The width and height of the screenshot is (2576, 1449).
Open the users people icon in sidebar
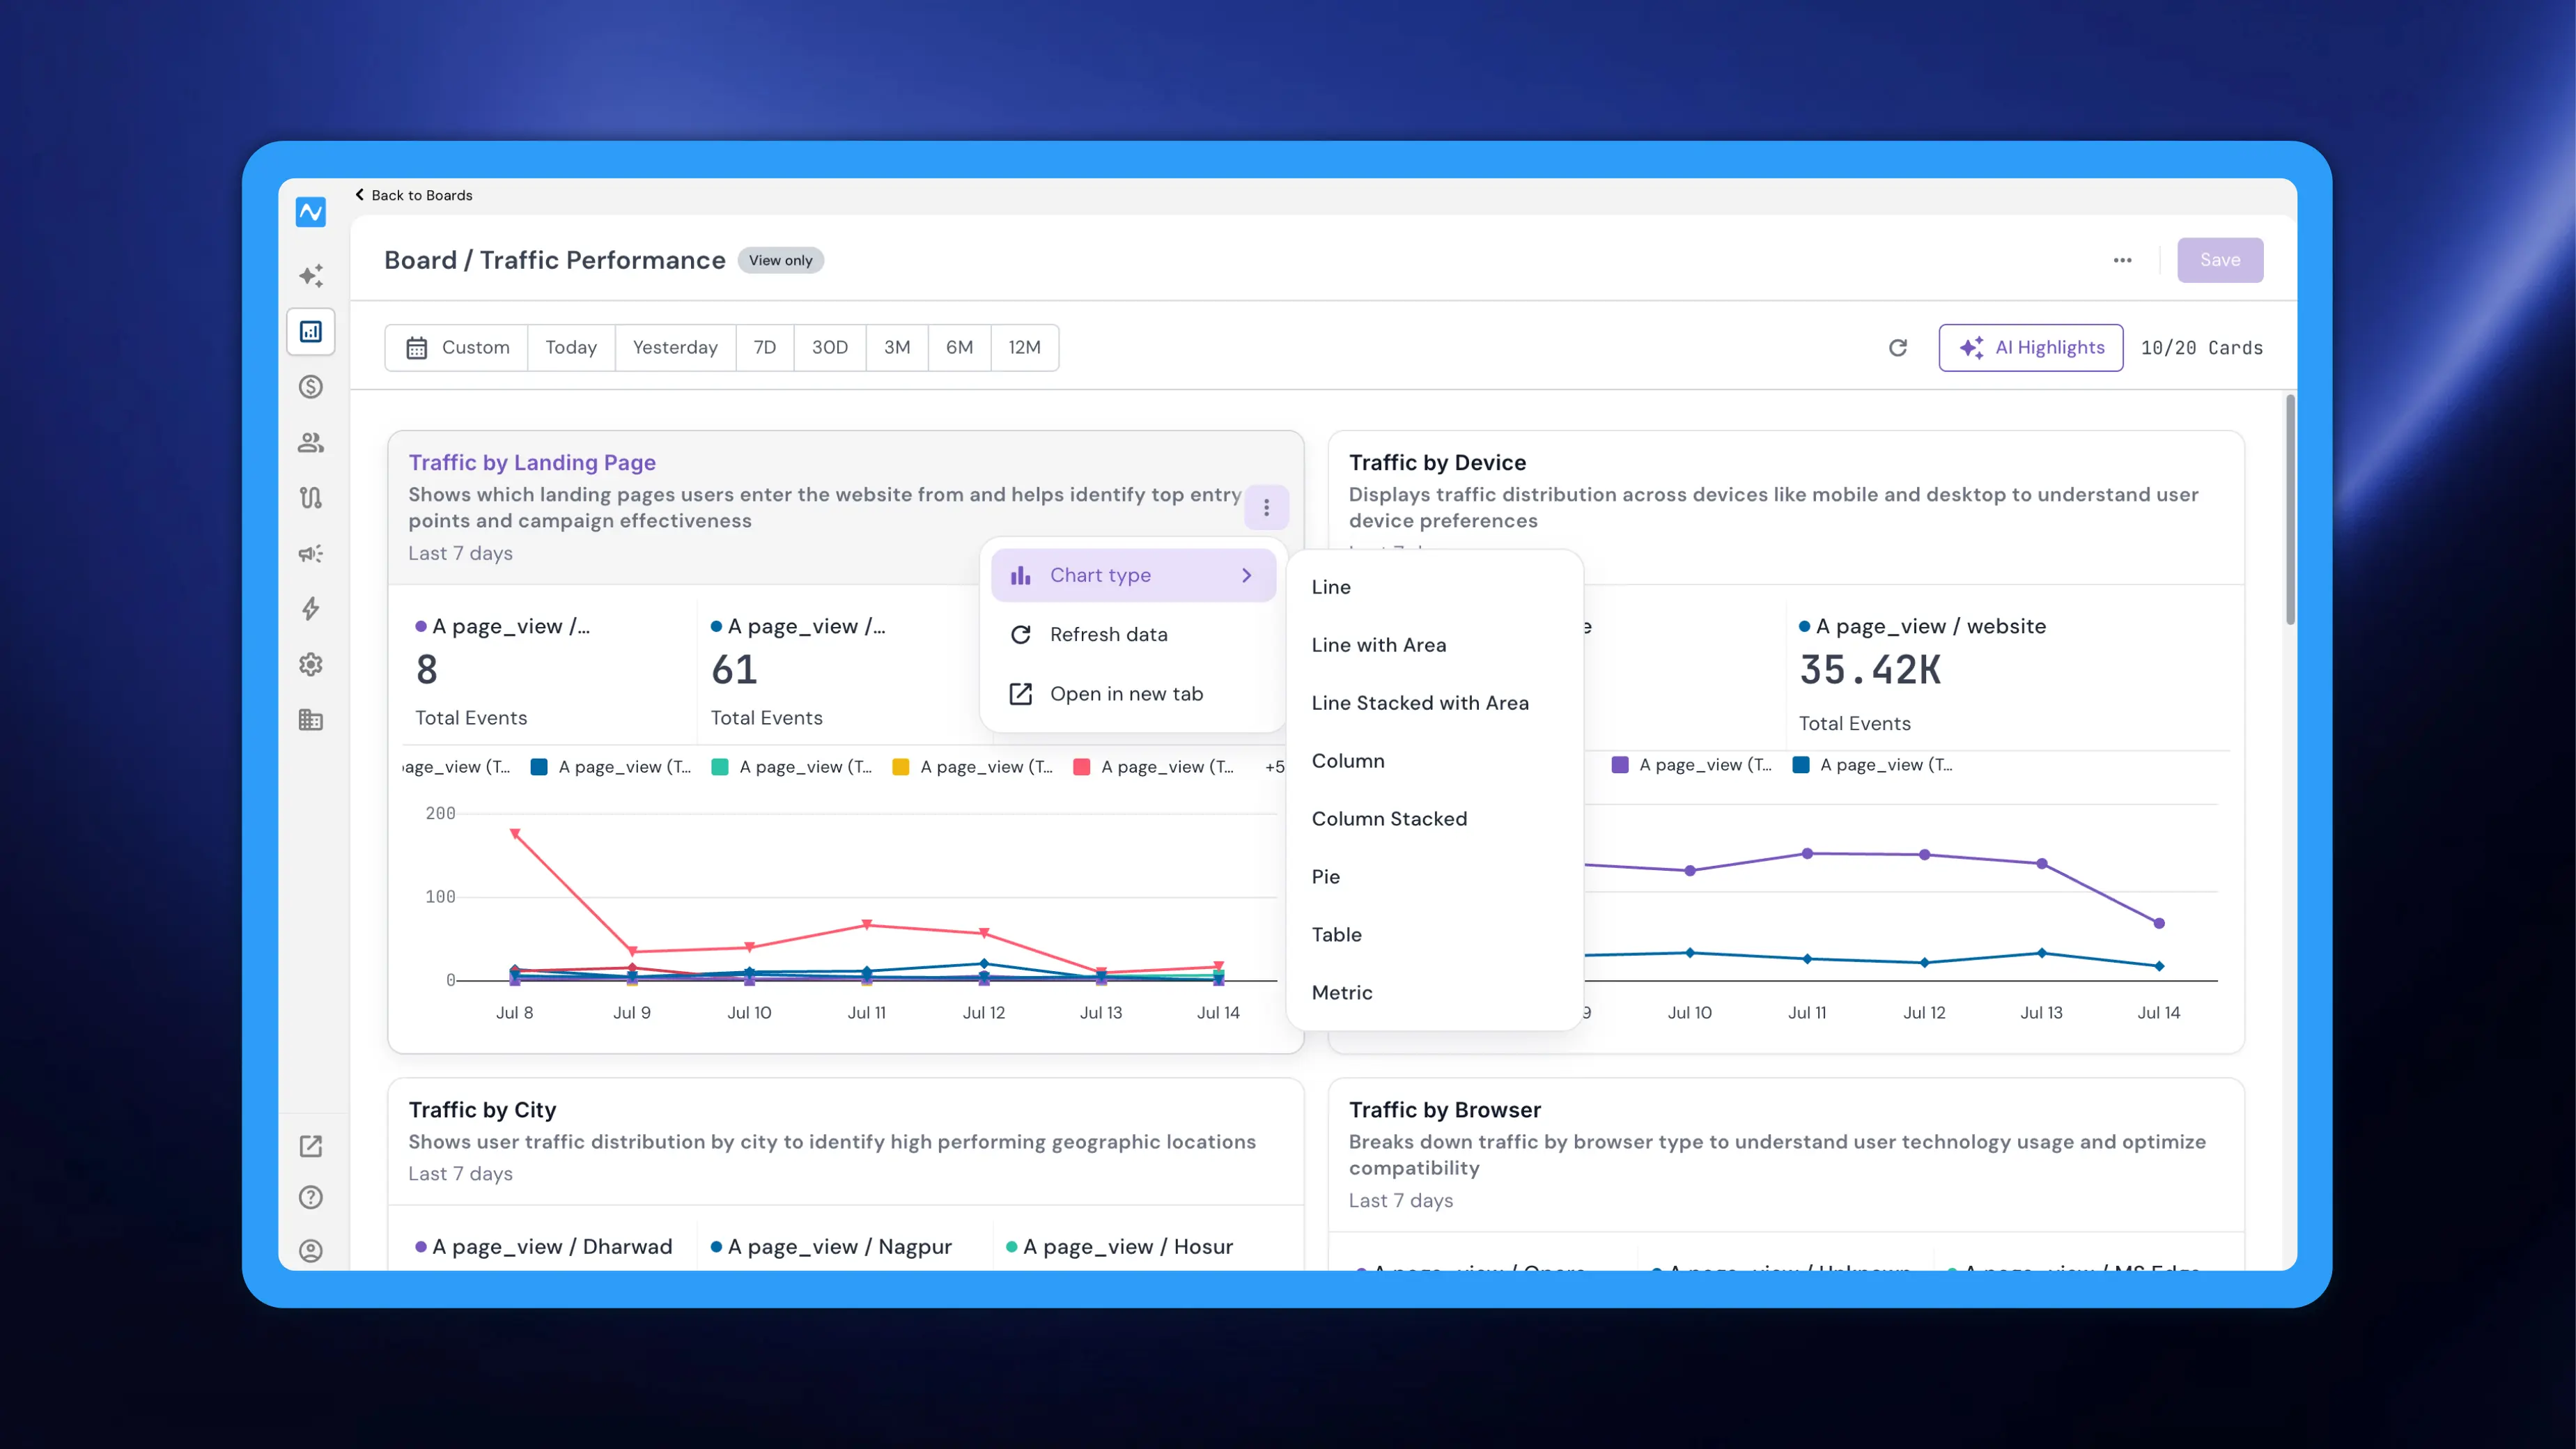coord(311,442)
